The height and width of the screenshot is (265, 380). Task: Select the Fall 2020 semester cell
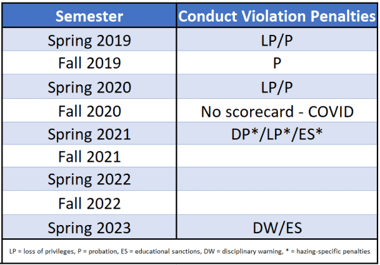point(89,110)
